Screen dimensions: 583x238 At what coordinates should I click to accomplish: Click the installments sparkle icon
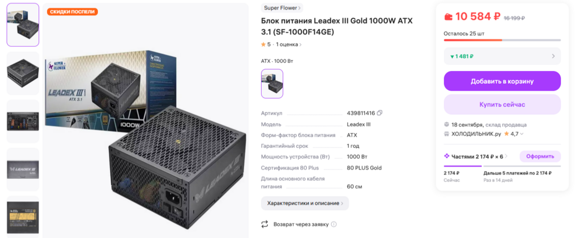[447, 156]
